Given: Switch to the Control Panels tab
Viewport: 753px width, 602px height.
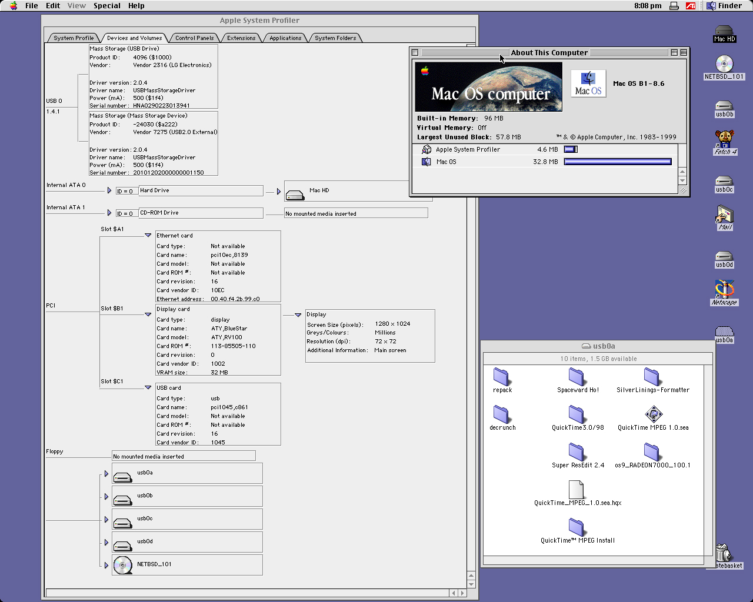Looking at the screenshot, I should (194, 38).
